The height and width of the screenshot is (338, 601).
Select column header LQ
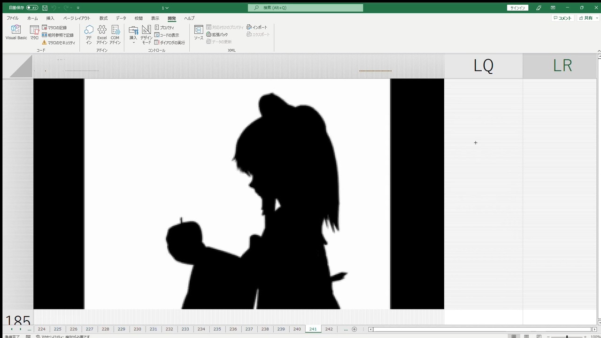pyautogui.click(x=484, y=66)
